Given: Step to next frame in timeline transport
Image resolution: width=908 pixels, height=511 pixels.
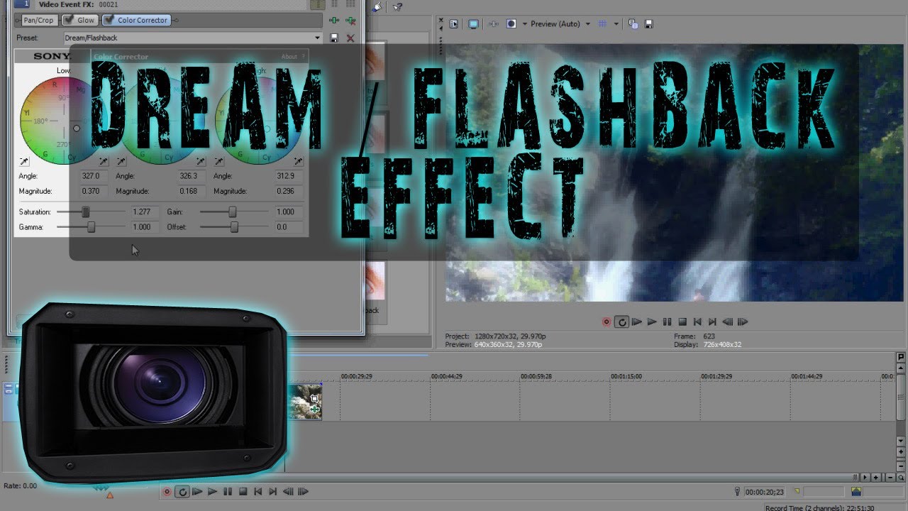Looking at the screenshot, I should click(x=303, y=491).
